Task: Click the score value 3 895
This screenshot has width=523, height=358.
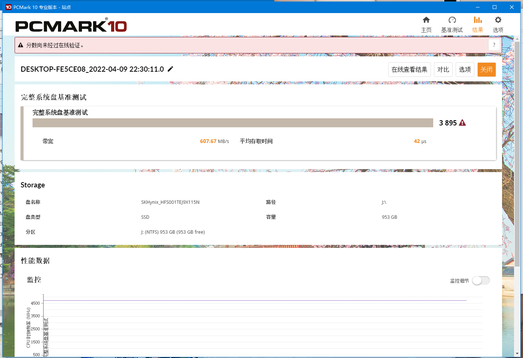Action: click(x=448, y=123)
